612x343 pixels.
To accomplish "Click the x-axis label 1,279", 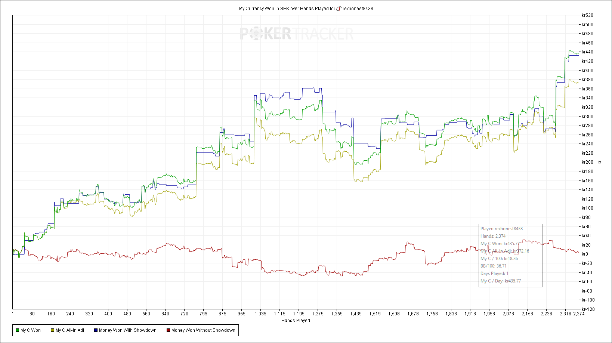I will [x=318, y=314].
